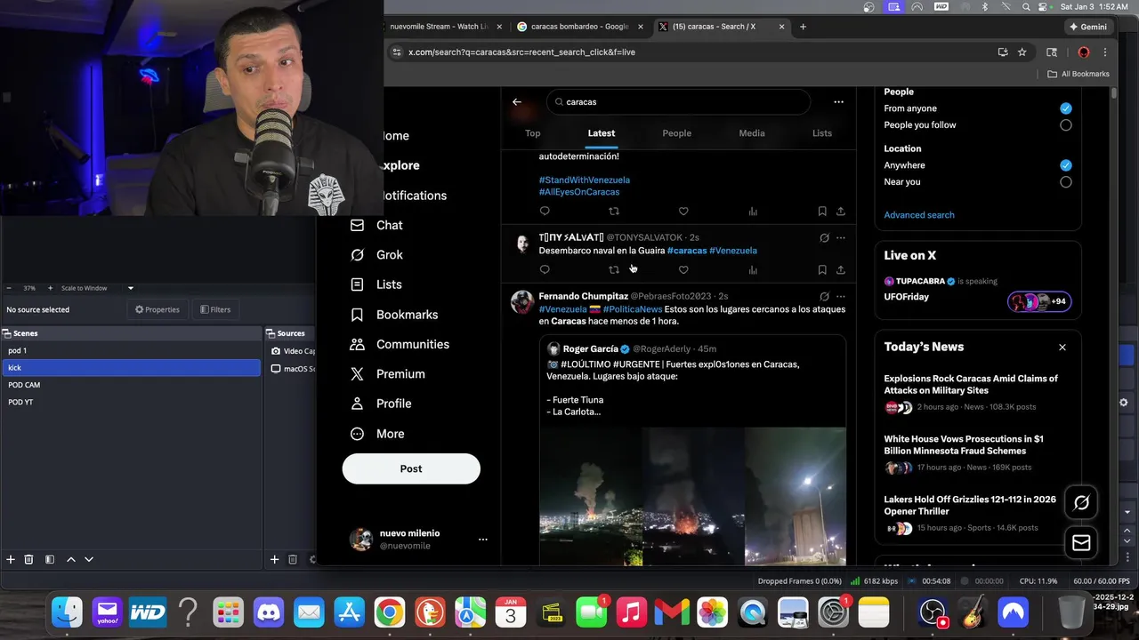Add a new scene in OBS
1139x640 pixels.
(11, 559)
